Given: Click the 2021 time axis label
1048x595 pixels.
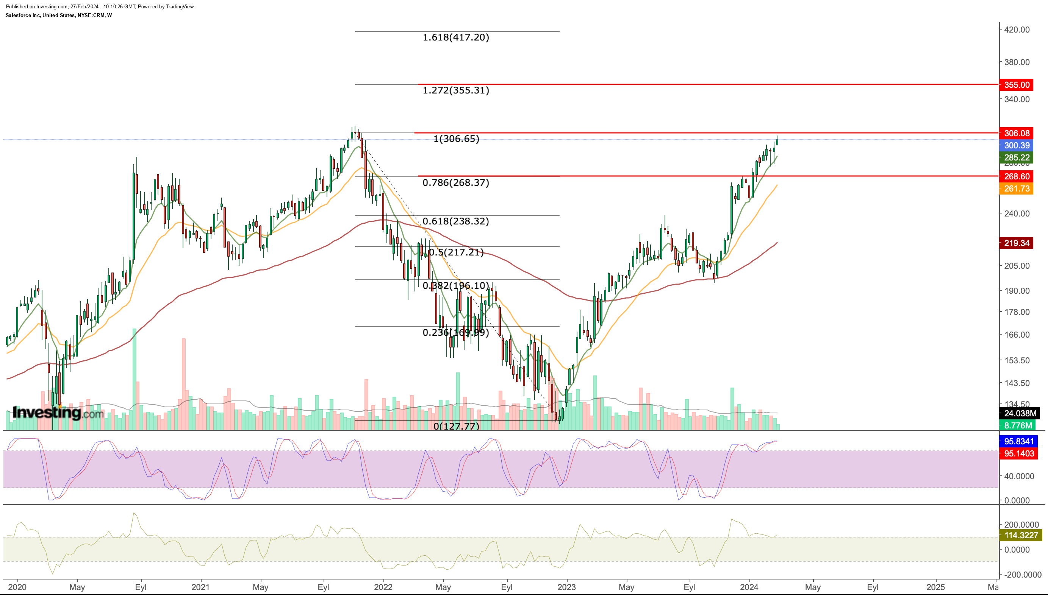Looking at the screenshot, I should click(x=200, y=587).
